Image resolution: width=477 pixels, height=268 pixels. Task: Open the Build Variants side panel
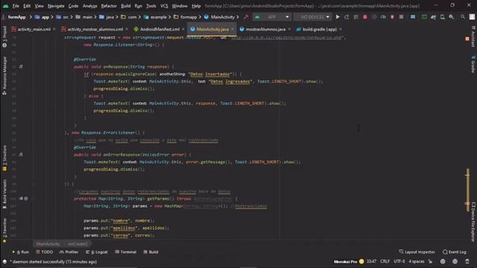pyautogui.click(x=4, y=194)
